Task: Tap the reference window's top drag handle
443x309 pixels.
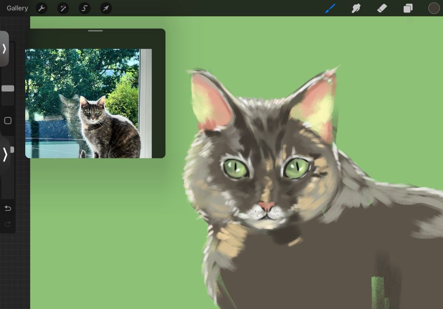Action: (95, 31)
